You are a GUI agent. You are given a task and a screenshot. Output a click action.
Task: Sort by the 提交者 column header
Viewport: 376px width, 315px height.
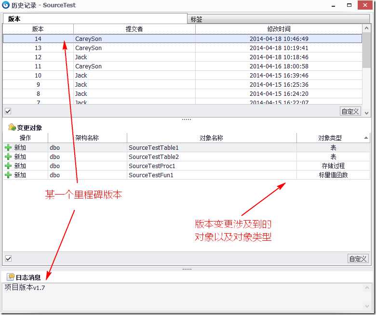pos(134,29)
